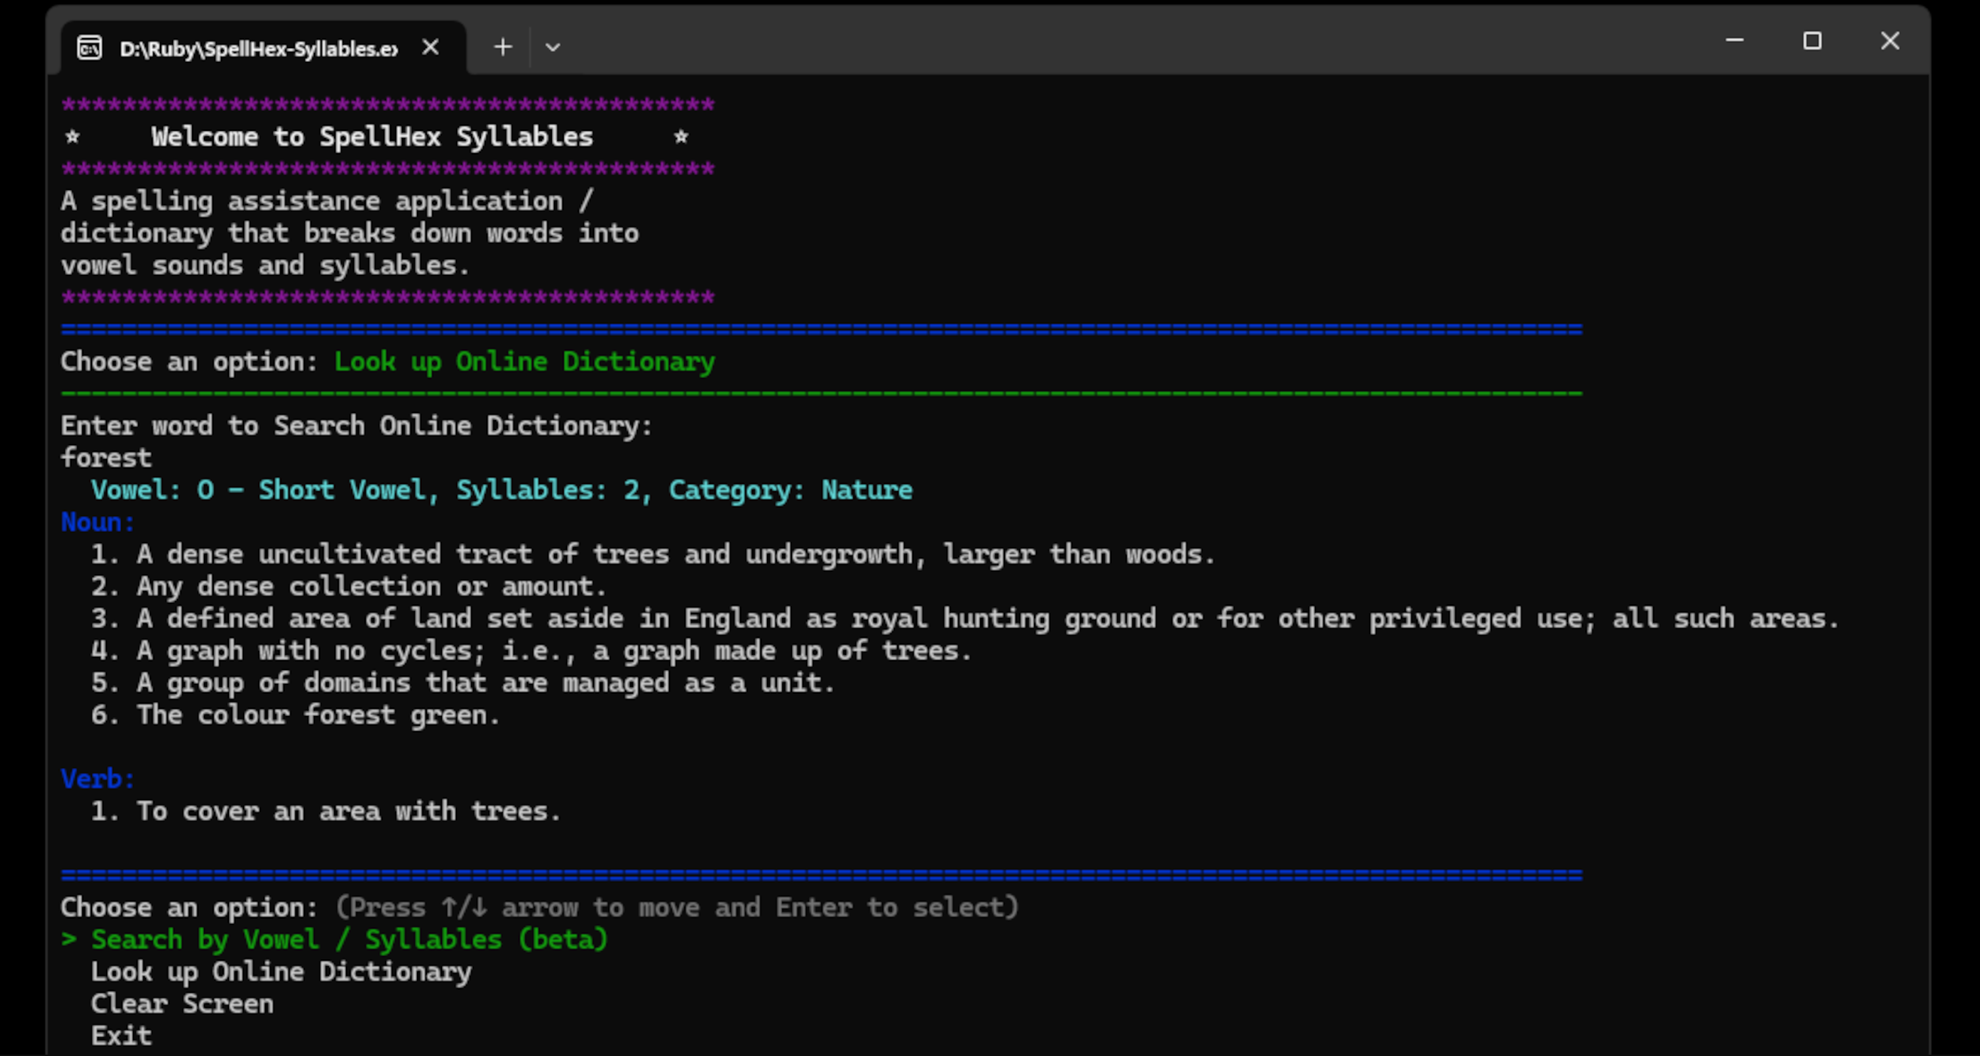This screenshot has width=1980, height=1056.
Task: Close the SpellHex-Syllables tab
Action: coord(430,47)
